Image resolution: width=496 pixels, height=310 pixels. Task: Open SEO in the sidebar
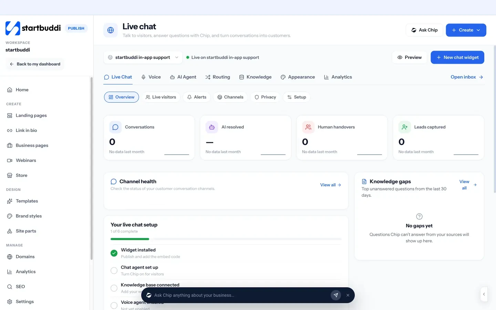45,287
